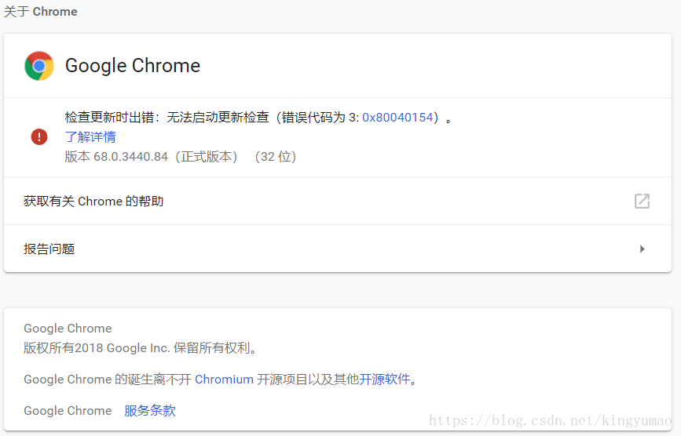This screenshot has width=681, height=436.
Task: Open the Chromium project link
Action: (x=224, y=380)
